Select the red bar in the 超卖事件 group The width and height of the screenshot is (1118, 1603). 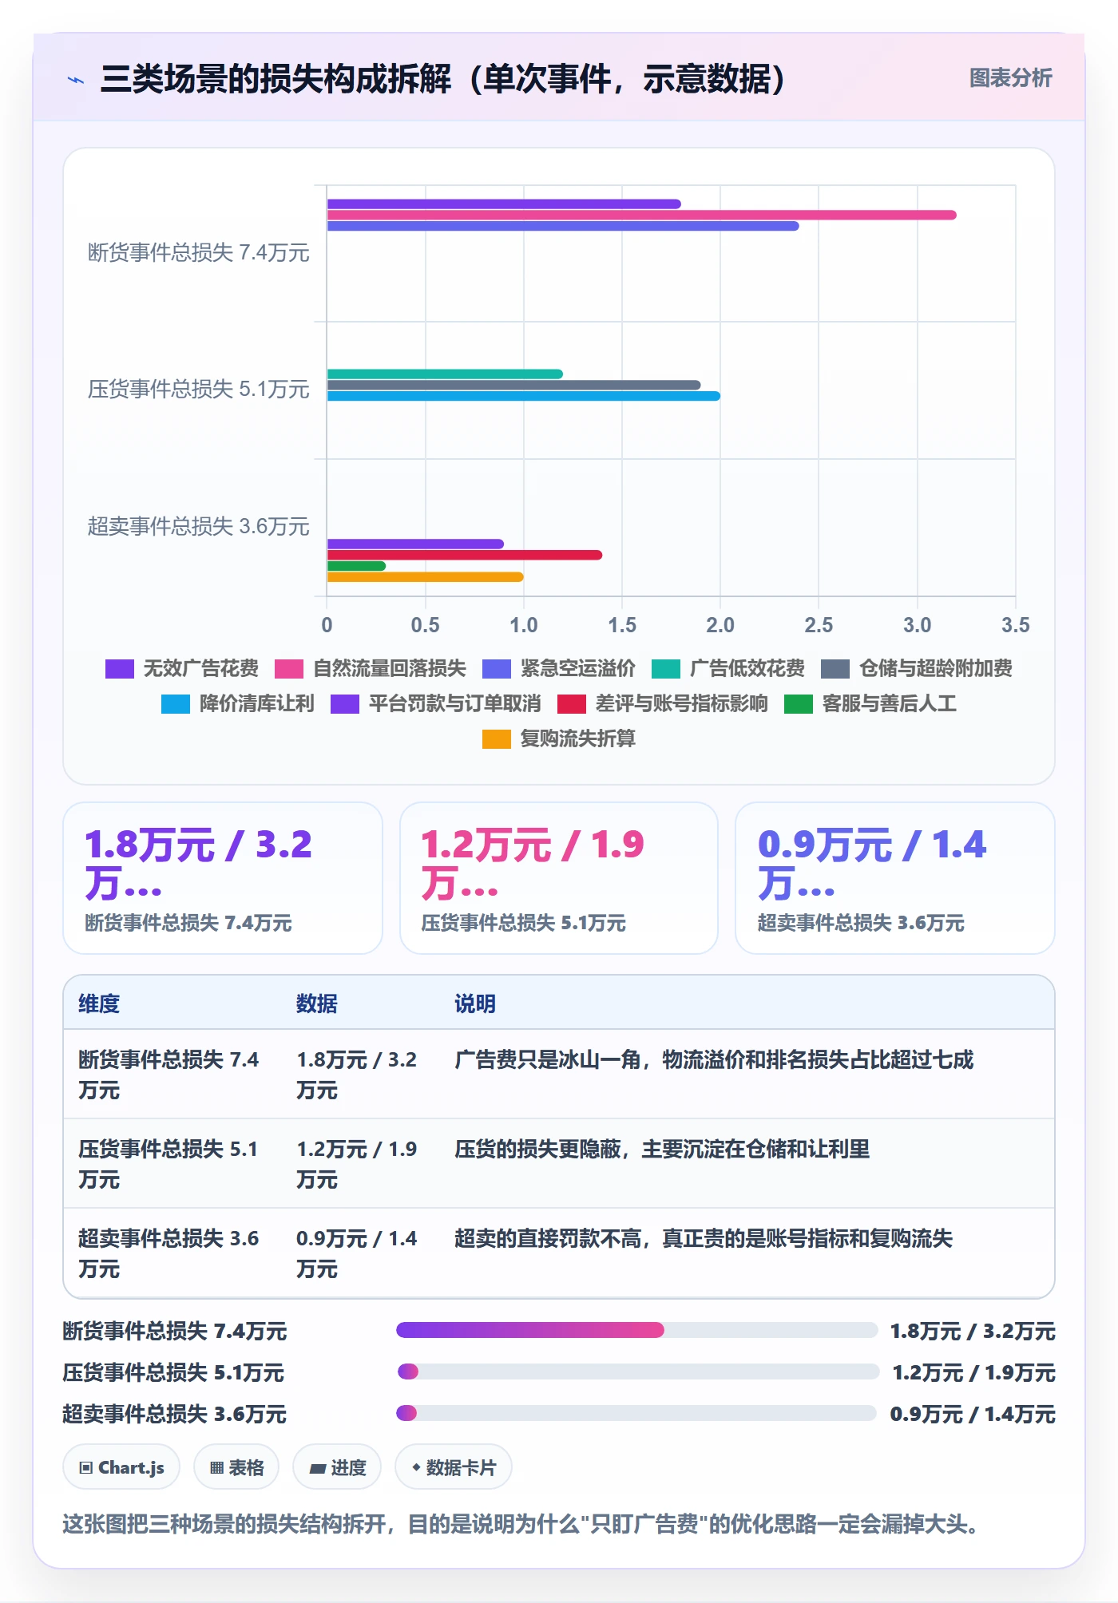465,555
